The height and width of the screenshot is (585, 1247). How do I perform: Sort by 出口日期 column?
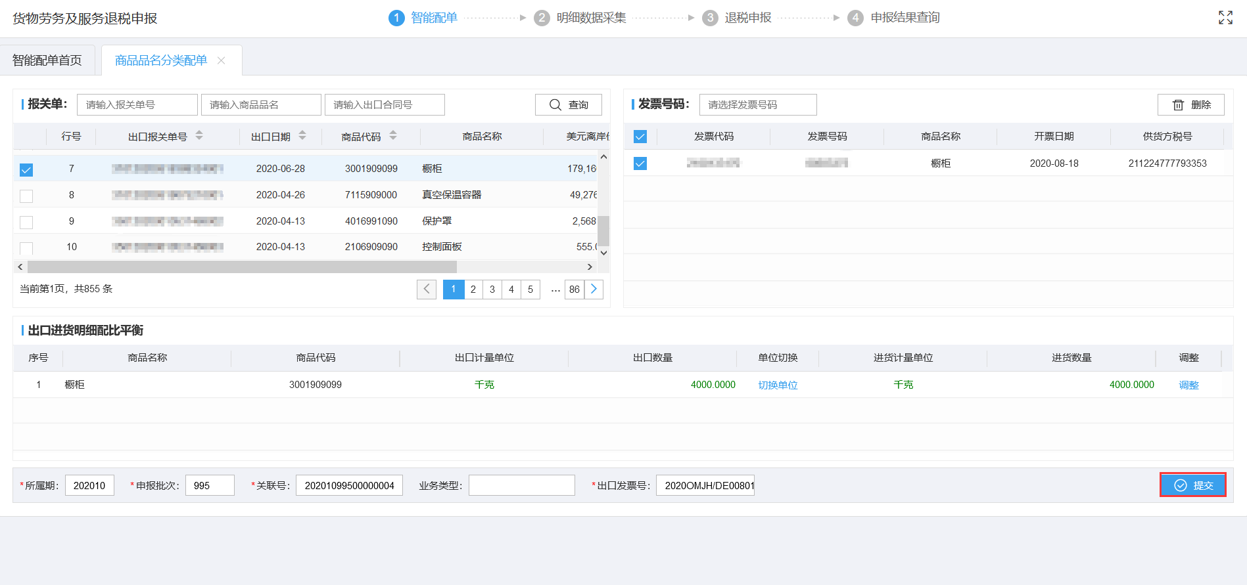coord(302,136)
